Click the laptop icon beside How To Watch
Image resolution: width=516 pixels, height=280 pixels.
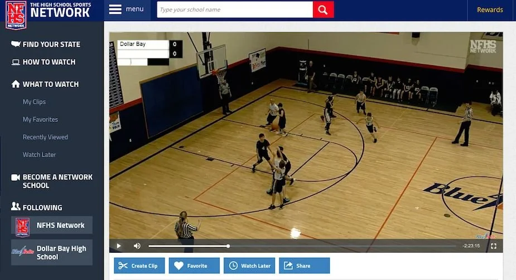[x=16, y=62]
